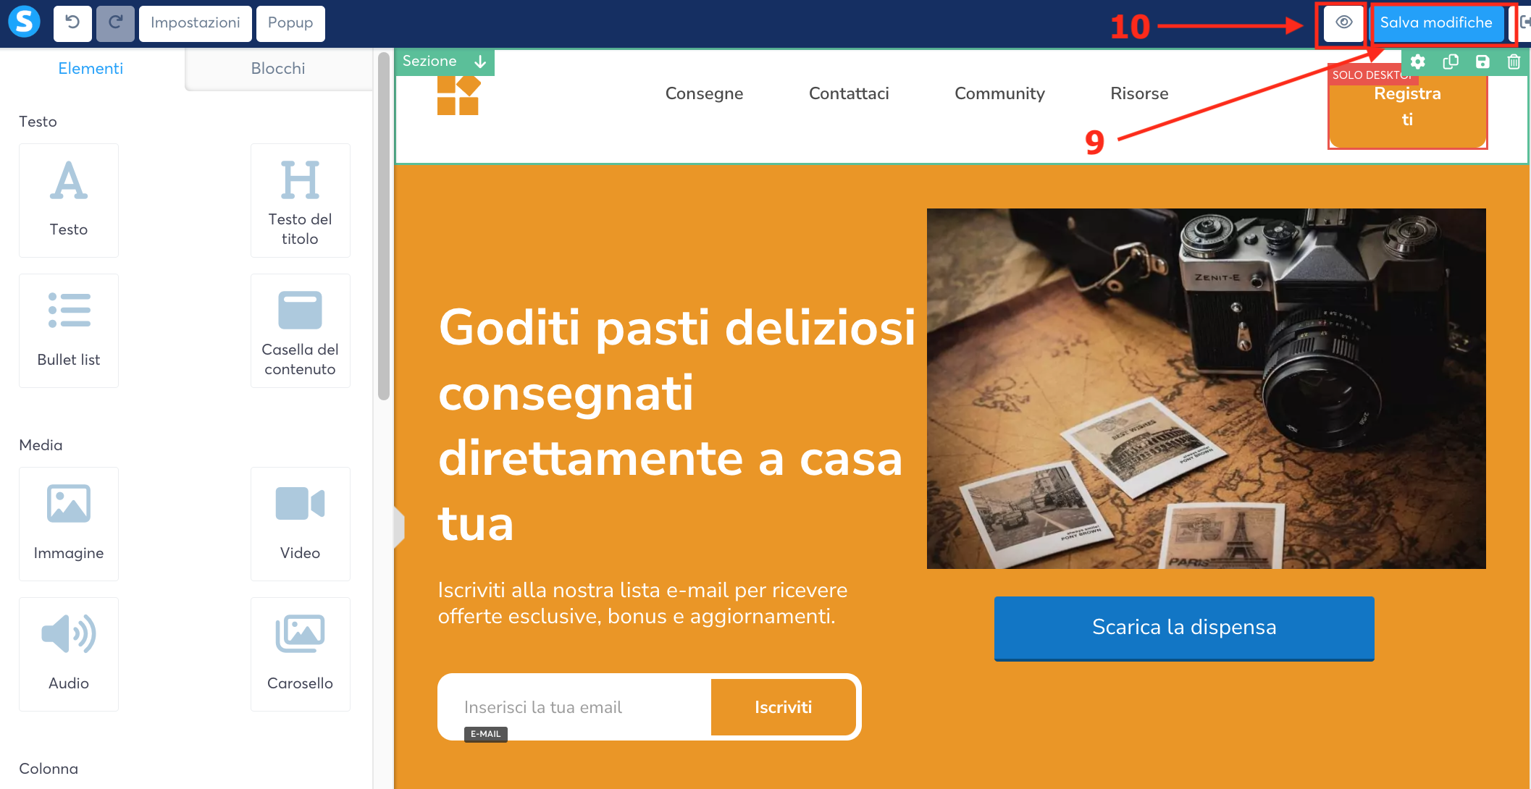Collapse the left sidebar handle
1531x789 pixels.
tap(399, 526)
